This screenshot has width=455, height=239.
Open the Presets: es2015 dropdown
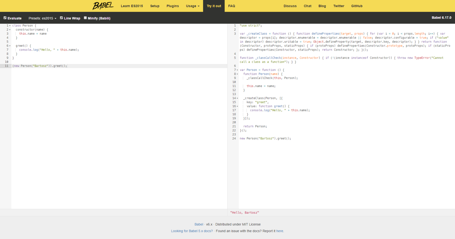point(42,18)
